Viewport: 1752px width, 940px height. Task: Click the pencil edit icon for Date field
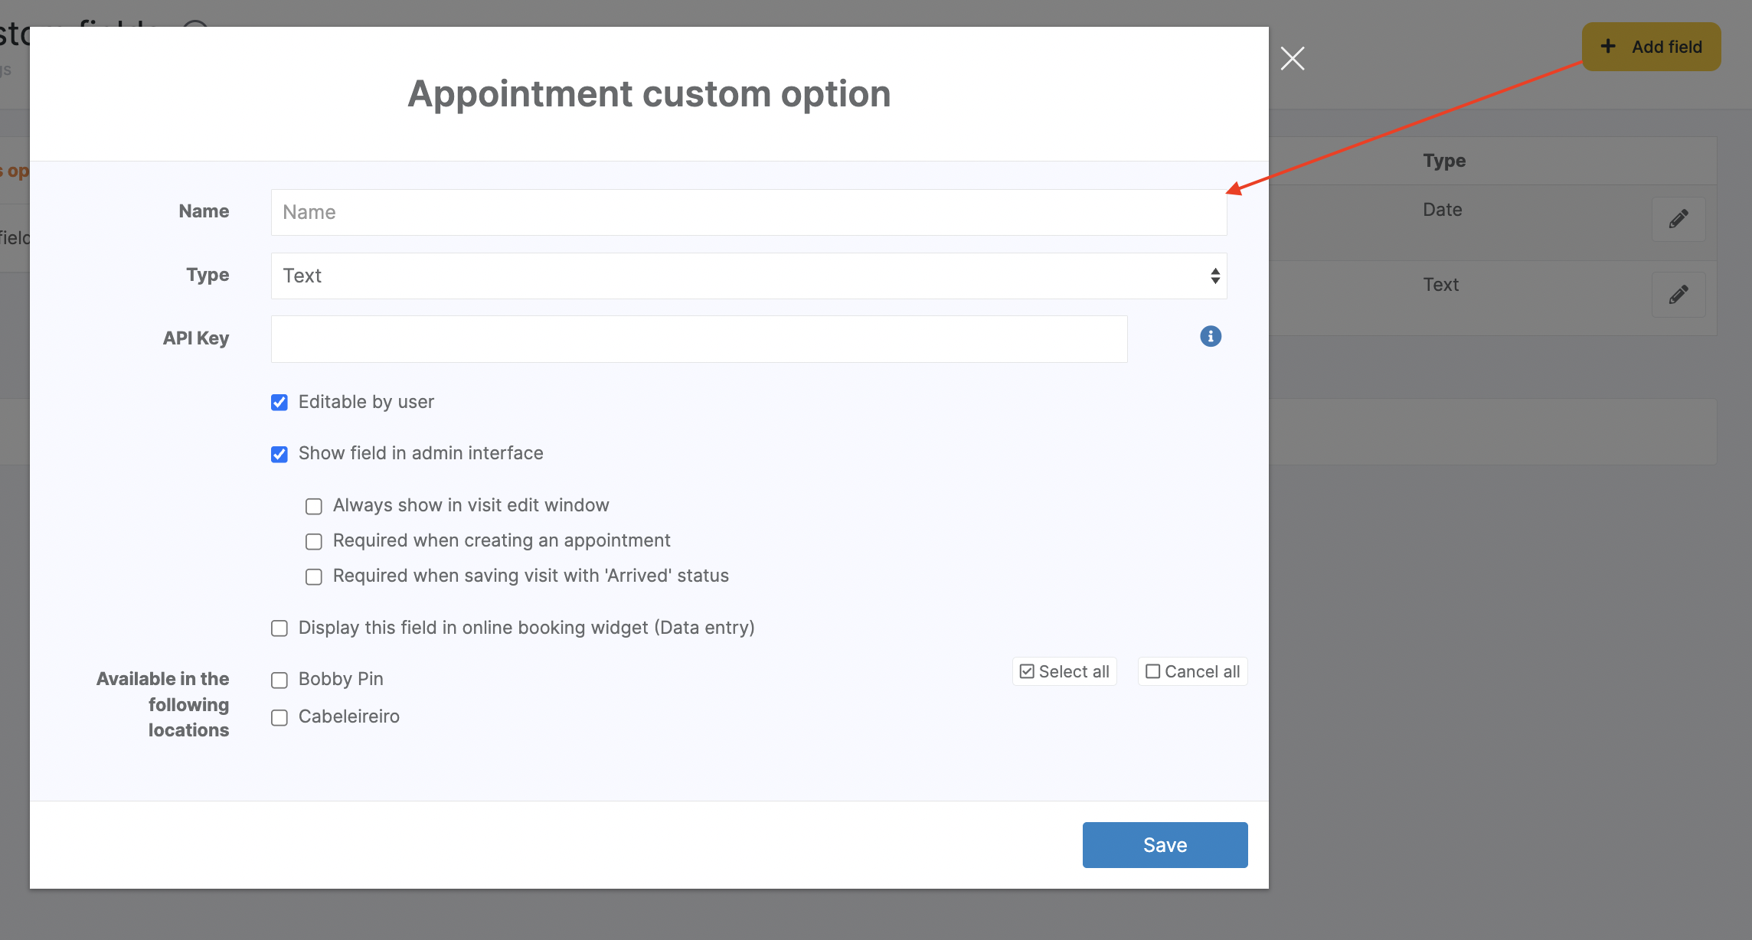pyautogui.click(x=1678, y=220)
